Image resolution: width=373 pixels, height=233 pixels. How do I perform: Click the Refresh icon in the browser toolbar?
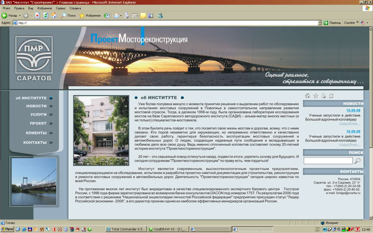(x=46, y=15)
